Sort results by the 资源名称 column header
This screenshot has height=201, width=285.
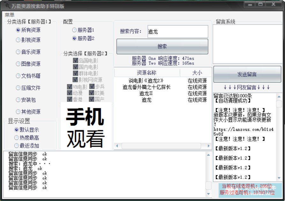pos(146,73)
